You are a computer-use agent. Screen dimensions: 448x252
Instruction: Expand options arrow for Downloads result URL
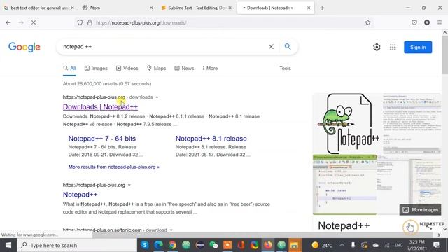tap(157, 97)
